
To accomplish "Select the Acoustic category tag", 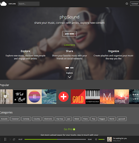I will coord(5,119).
